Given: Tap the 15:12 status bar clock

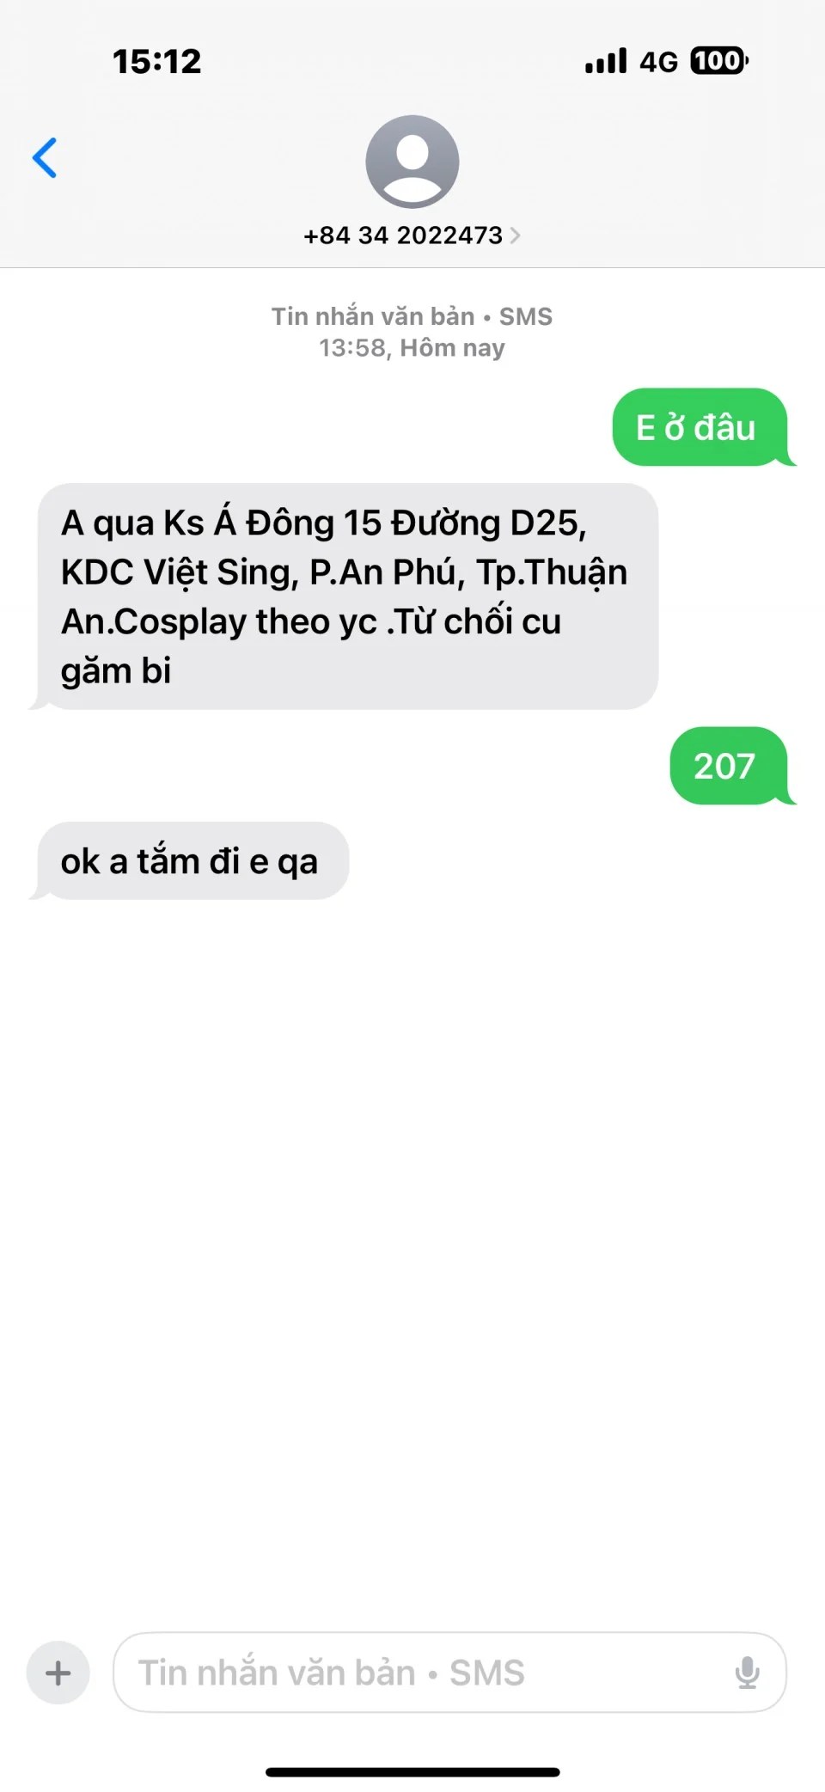Looking at the screenshot, I should click(157, 61).
